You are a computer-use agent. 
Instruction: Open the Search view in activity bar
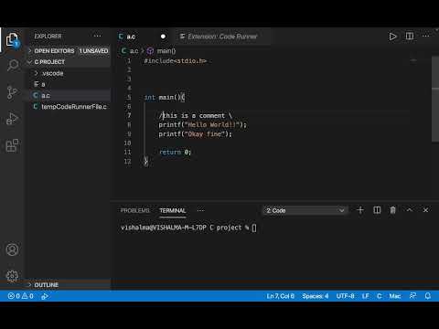[x=13, y=66]
